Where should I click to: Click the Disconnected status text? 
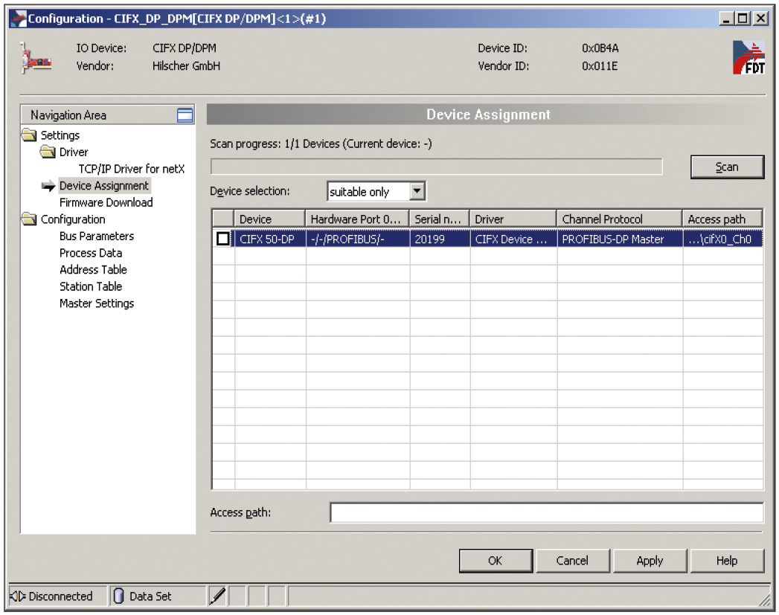click(x=60, y=596)
